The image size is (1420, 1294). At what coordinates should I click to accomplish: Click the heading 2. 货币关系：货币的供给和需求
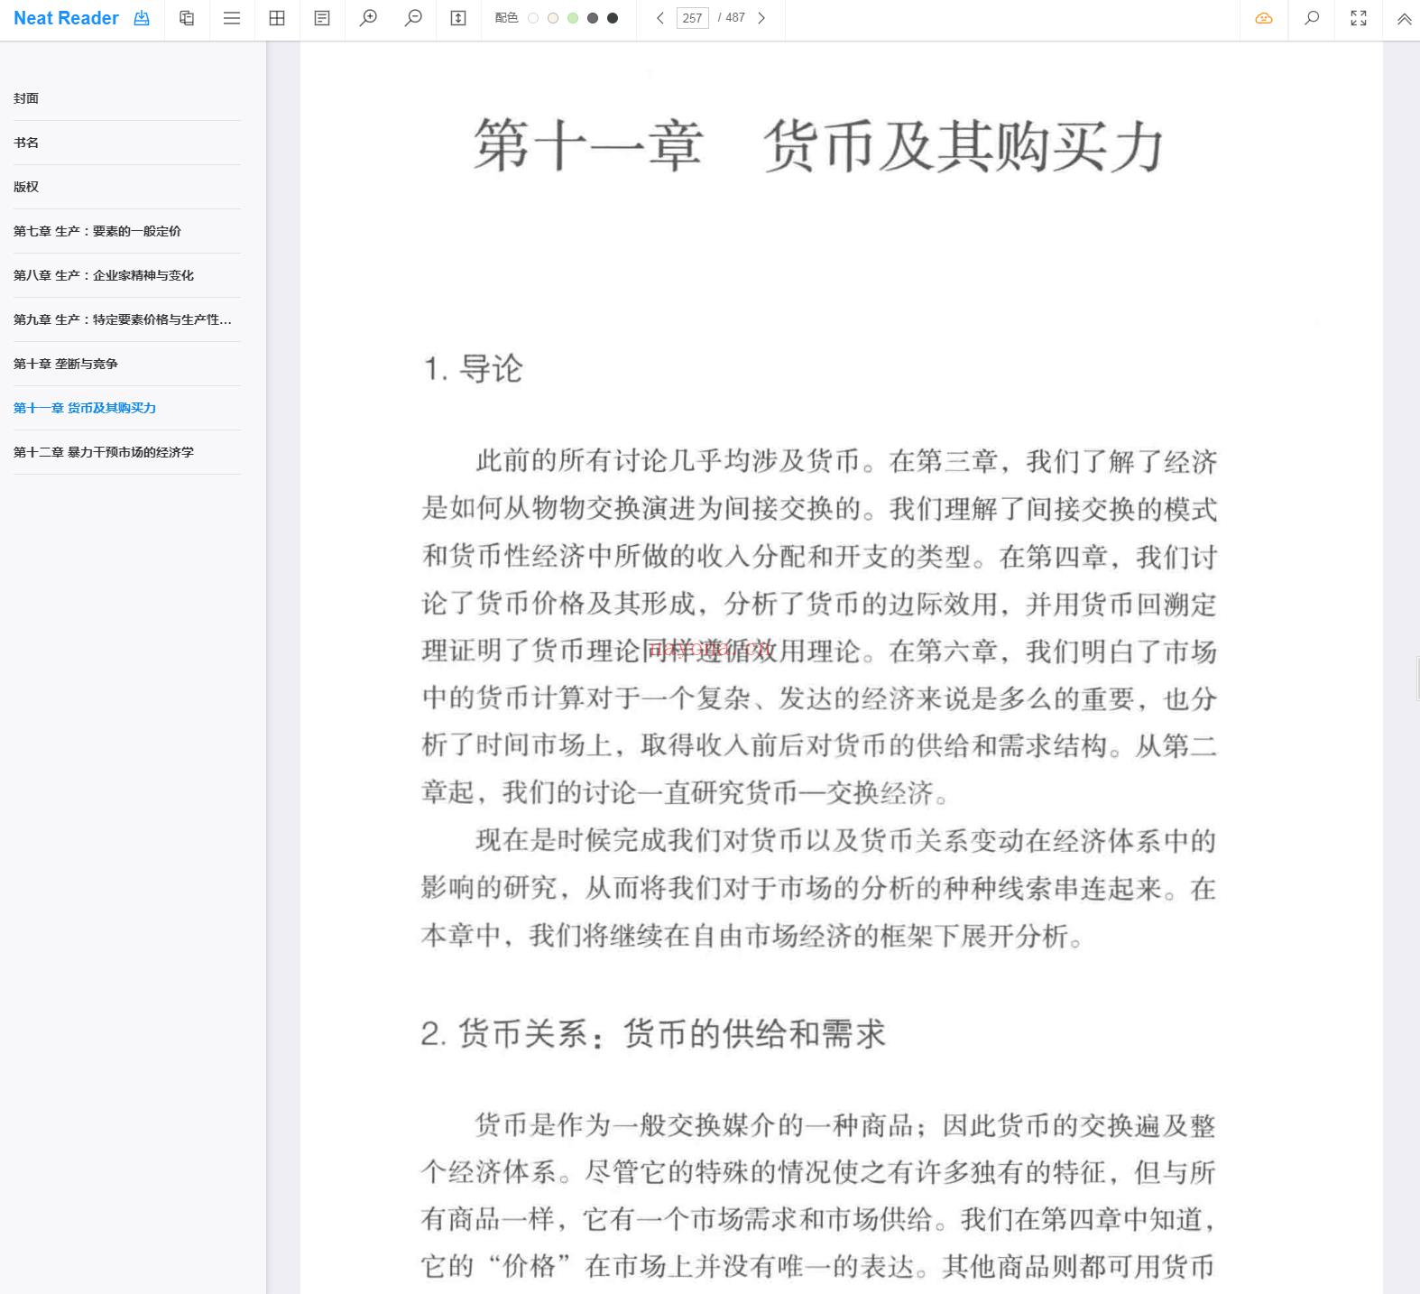(653, 1033)
